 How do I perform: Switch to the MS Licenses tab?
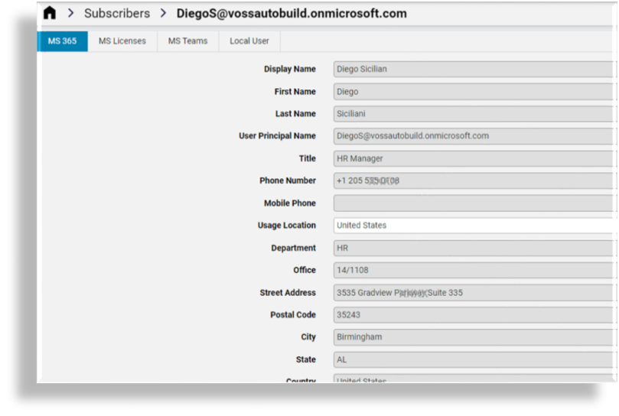122,41
